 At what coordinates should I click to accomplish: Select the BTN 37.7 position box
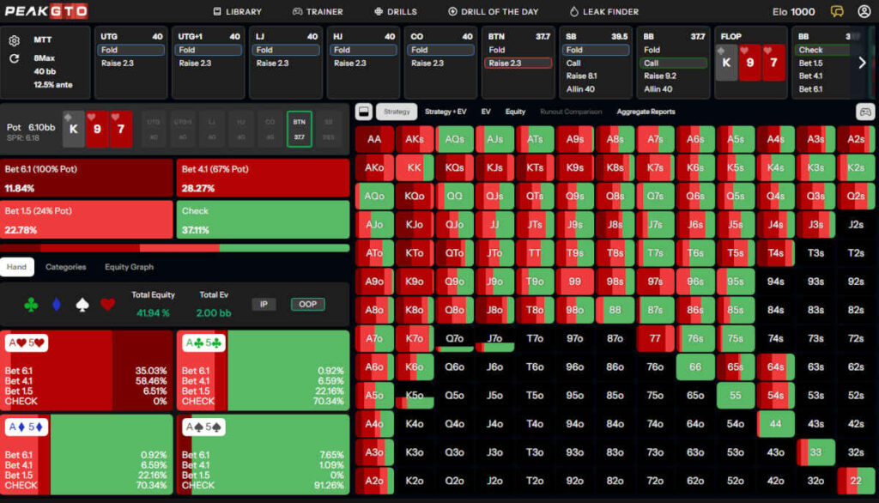coord(299,129)
